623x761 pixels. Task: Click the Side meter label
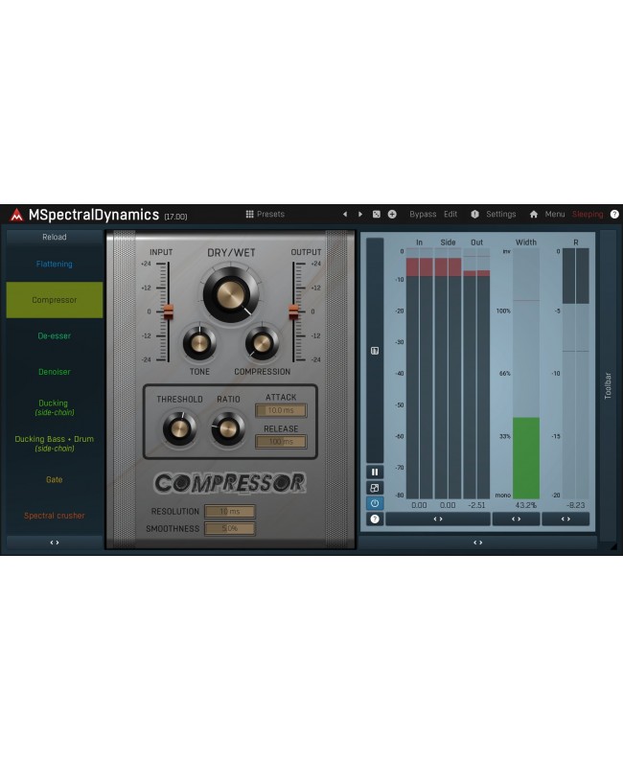pos(448,242)
